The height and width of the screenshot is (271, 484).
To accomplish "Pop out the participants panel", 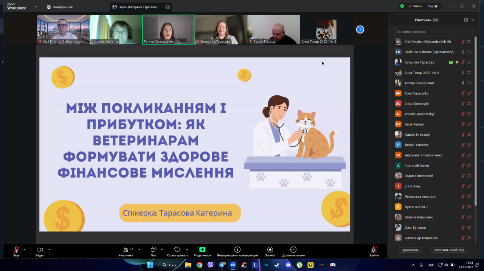I will [x=466, y=20].
